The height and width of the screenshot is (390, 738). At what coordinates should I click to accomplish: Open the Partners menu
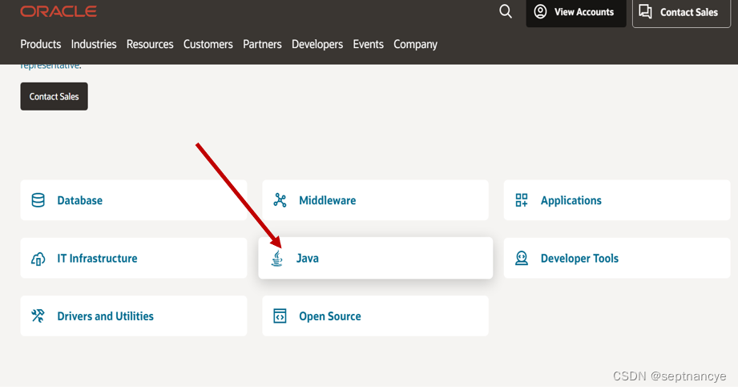pyautogui.click(x=262, y=44)
